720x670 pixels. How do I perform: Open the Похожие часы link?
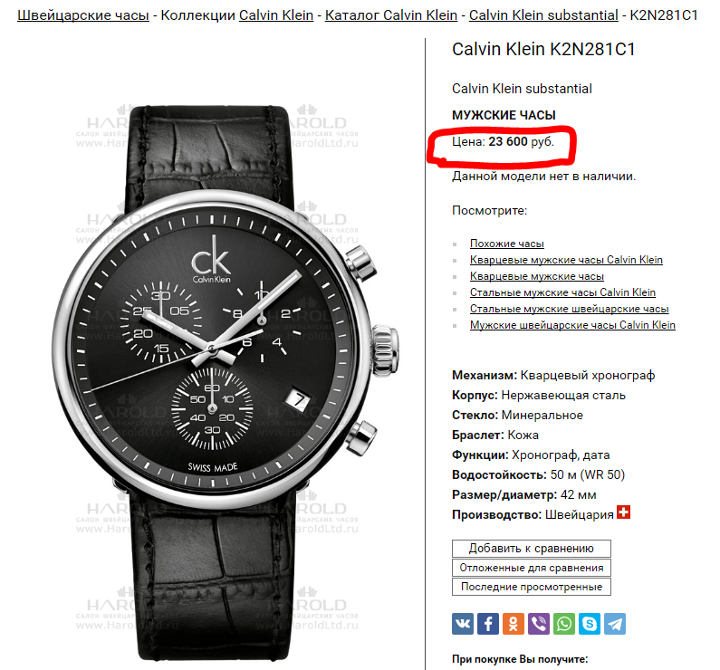pyautogui.click(x=507, y=244)
